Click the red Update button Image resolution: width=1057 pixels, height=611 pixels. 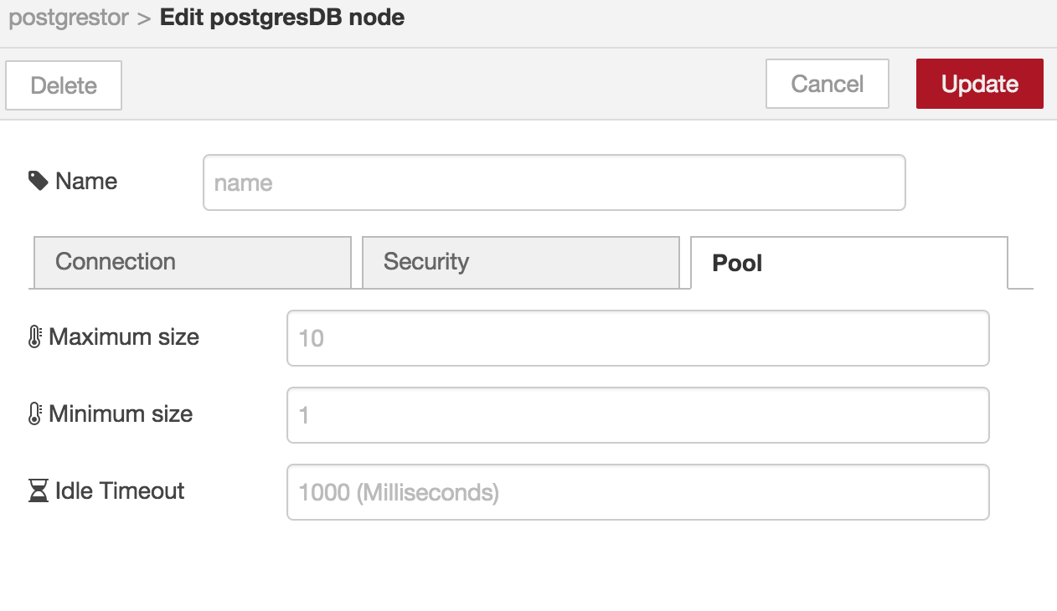[x=979, y=84]
